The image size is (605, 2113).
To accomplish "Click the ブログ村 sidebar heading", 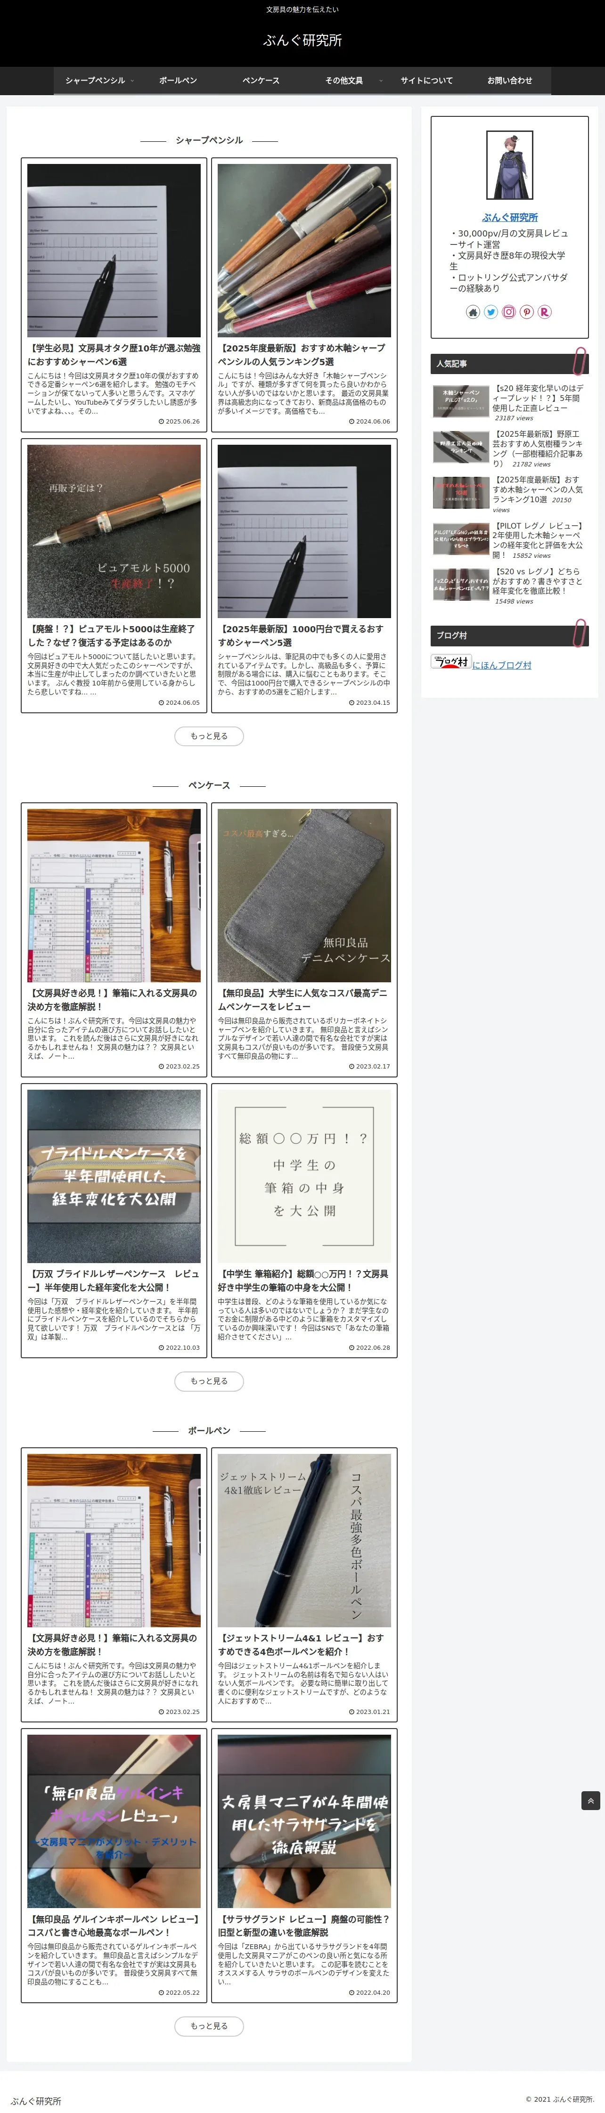I will click(510, 636).
